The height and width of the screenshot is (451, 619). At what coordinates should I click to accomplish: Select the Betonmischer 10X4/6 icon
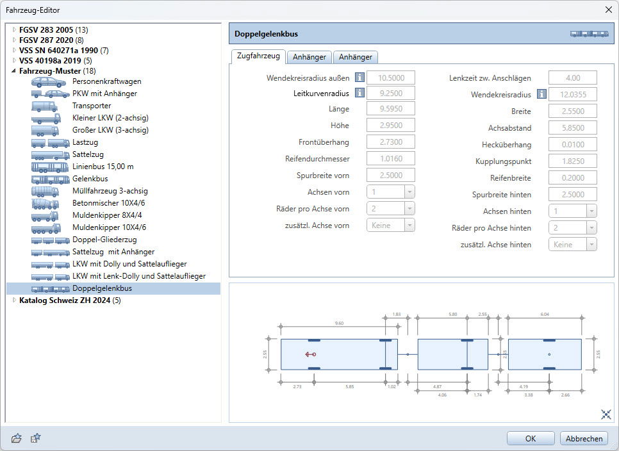(45, 204)
